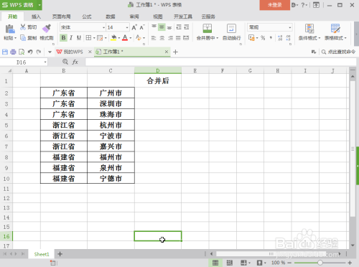Viewport: 359px width, 267px height.
Task: Apply percent style format
Action: click(263, 38)
